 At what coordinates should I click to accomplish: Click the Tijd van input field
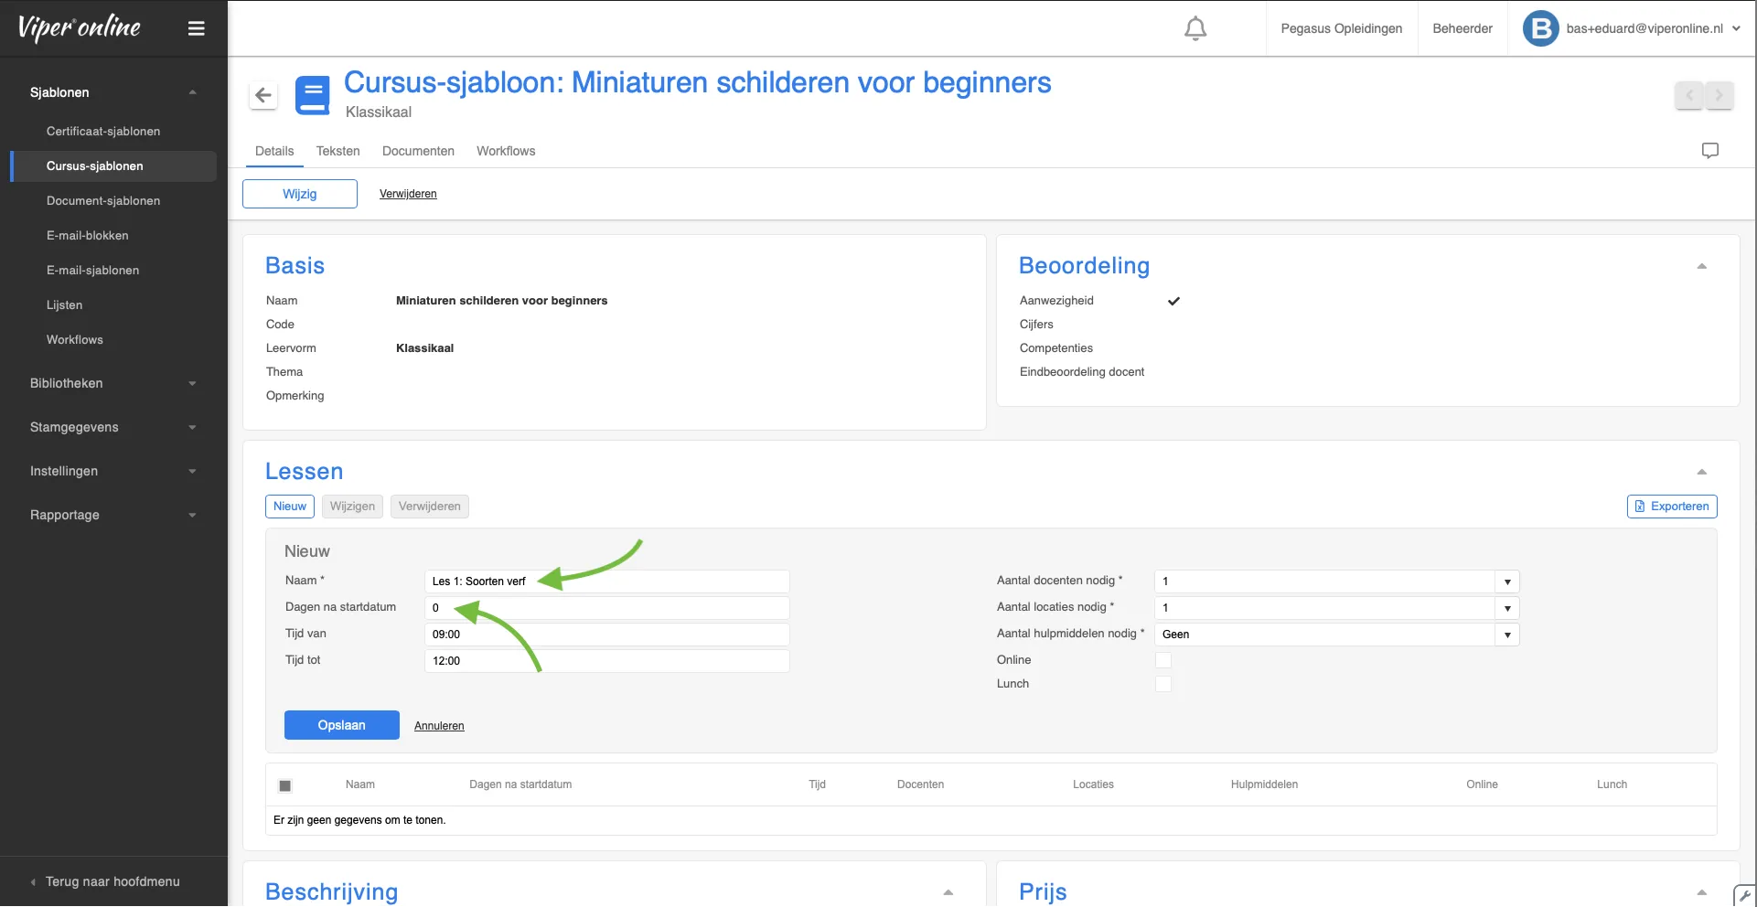point(606,635)
